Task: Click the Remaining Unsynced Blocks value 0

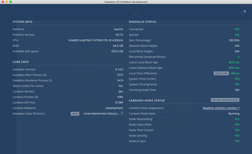Action: click(238, 57)
